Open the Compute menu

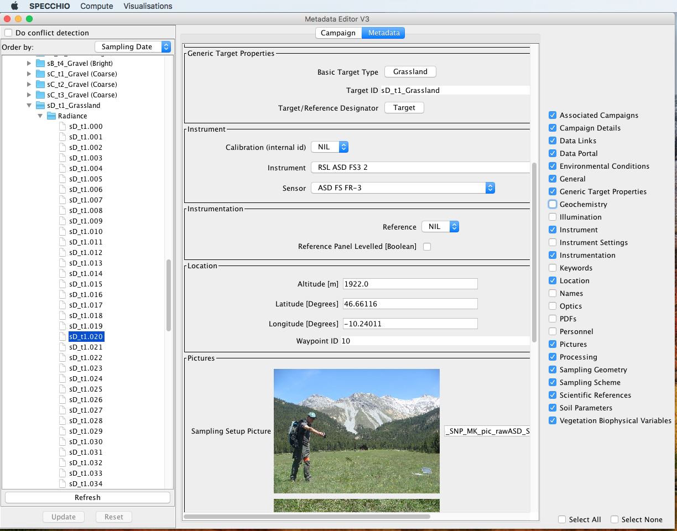coord(97,6)
